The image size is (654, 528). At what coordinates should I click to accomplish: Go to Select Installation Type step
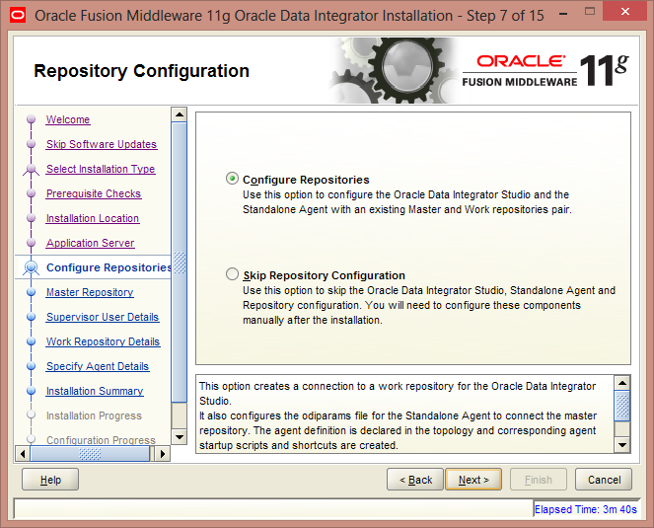101,169
